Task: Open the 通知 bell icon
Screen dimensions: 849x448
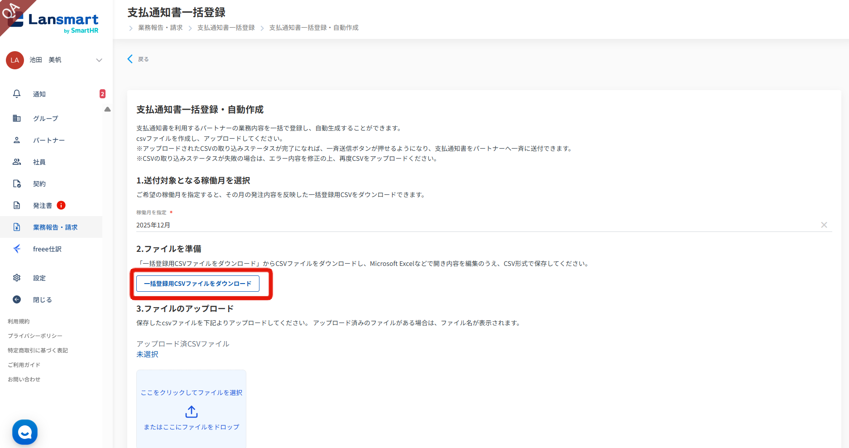Action: 17,94
